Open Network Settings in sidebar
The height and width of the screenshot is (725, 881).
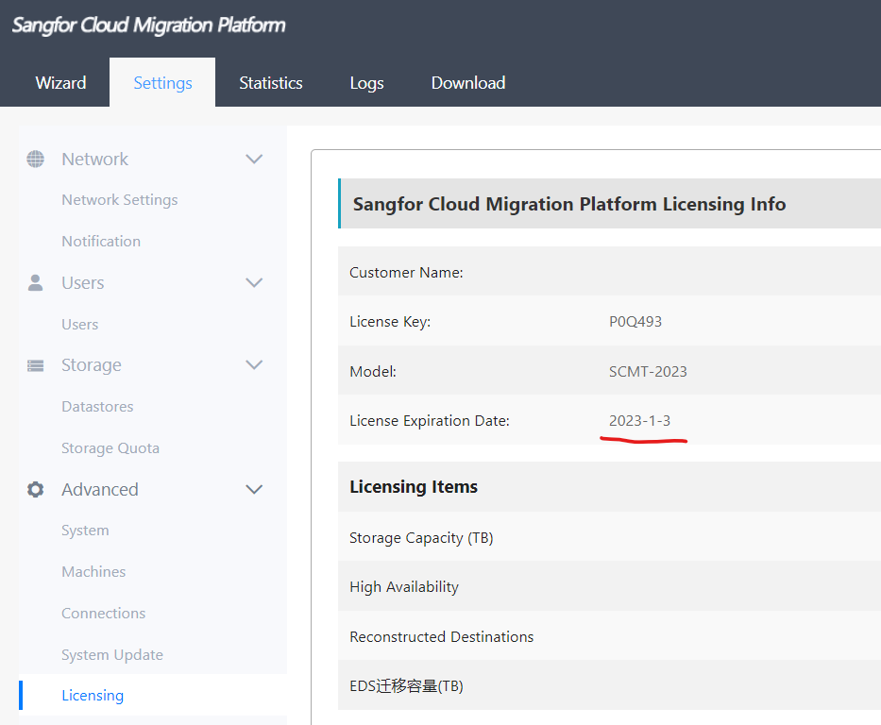(120, 200)
